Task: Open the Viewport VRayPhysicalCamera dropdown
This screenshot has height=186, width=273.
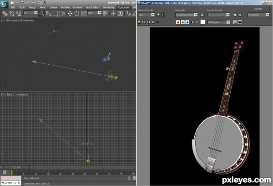Action: coord(186,15)
